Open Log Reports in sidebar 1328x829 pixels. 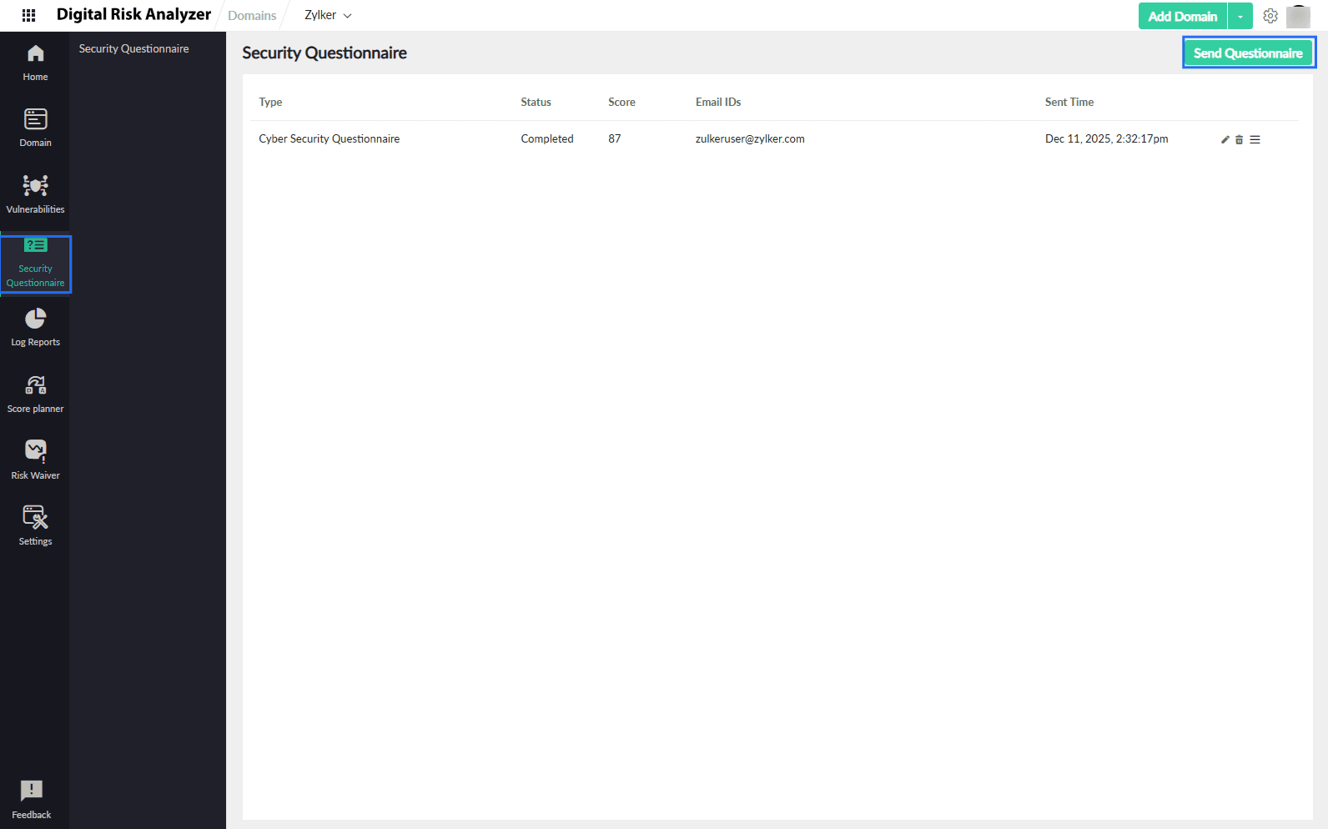point(35,327)
